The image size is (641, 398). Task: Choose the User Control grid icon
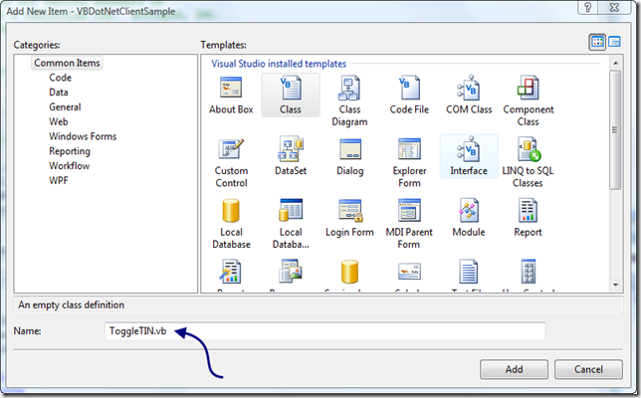529,272
